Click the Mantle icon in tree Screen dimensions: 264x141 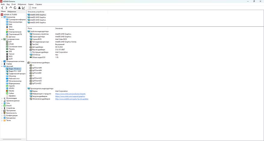pyautogui.click(x=7, y=91)
